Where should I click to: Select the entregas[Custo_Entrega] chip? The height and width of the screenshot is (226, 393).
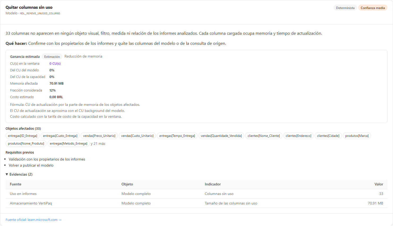click(x=60, y=136)
